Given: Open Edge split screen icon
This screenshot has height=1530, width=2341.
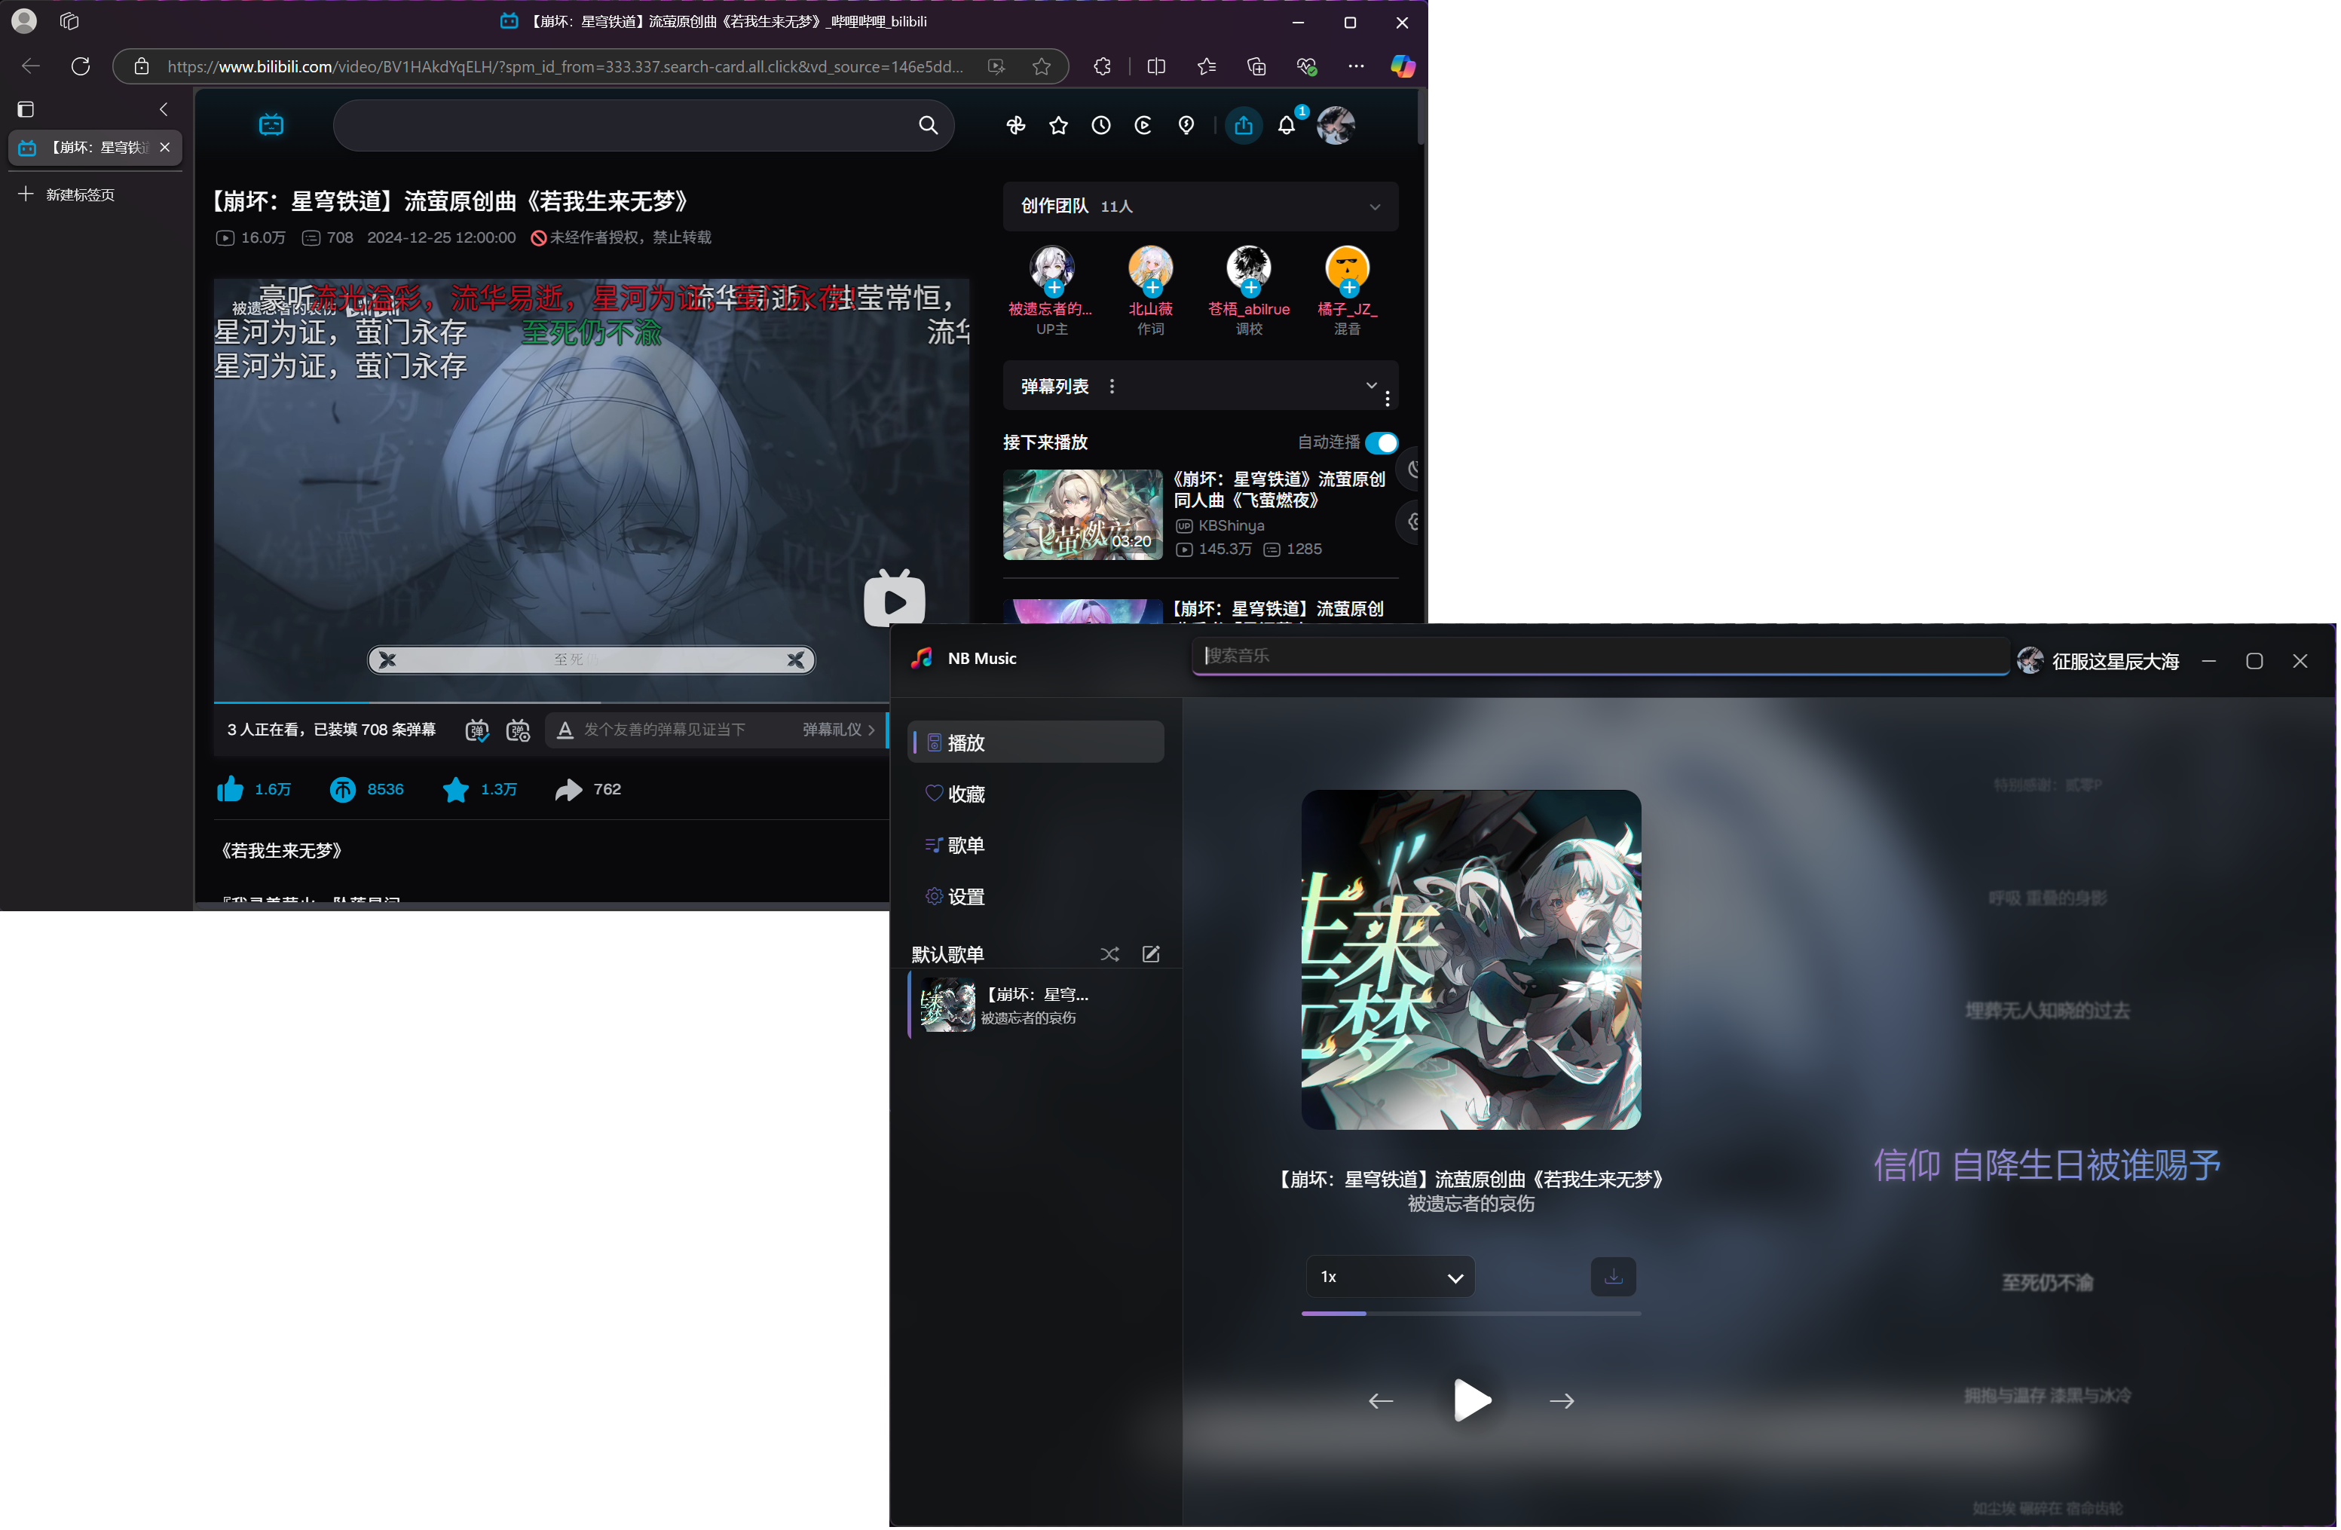Looking at the screenshot, I should click(x=1158, y=66).
